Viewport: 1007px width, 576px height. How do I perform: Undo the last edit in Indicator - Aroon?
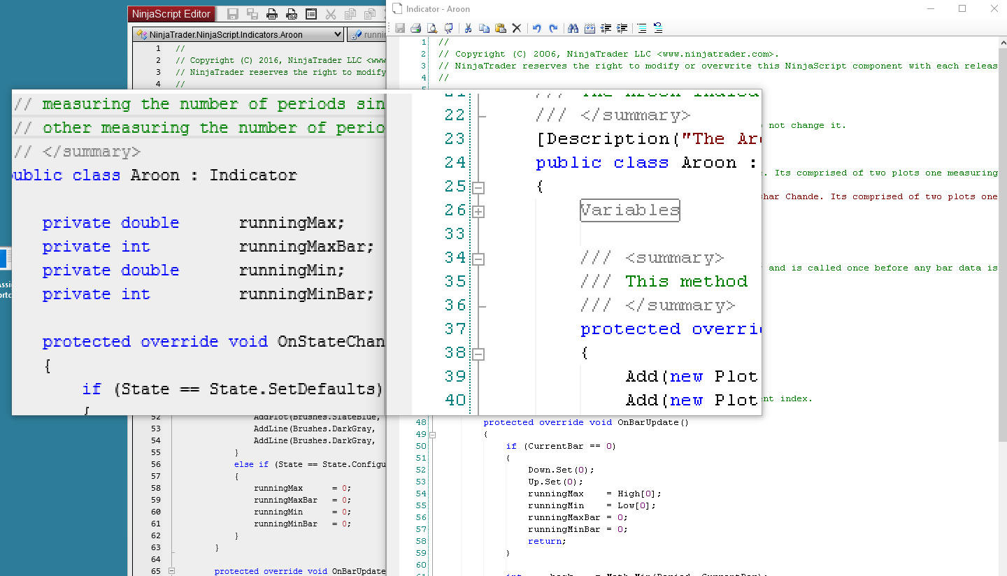536,28
